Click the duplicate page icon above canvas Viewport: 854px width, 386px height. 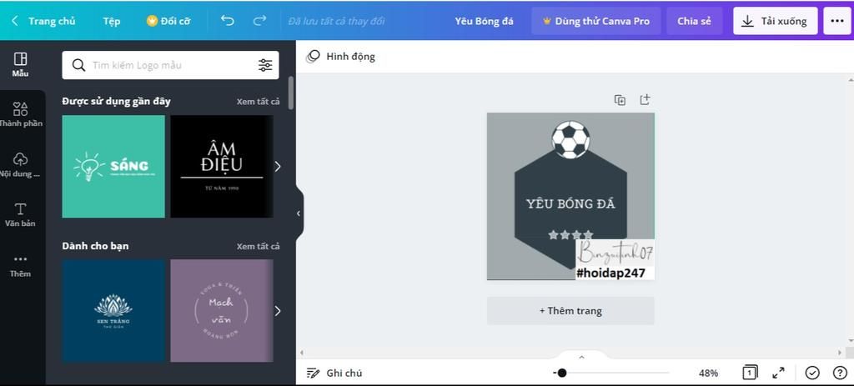click(620, 100)
